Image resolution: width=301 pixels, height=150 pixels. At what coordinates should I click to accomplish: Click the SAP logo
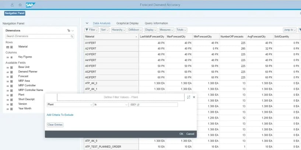tap(31, 5)
